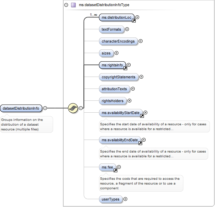Expand the copyrightStatements element

[141, 77]
